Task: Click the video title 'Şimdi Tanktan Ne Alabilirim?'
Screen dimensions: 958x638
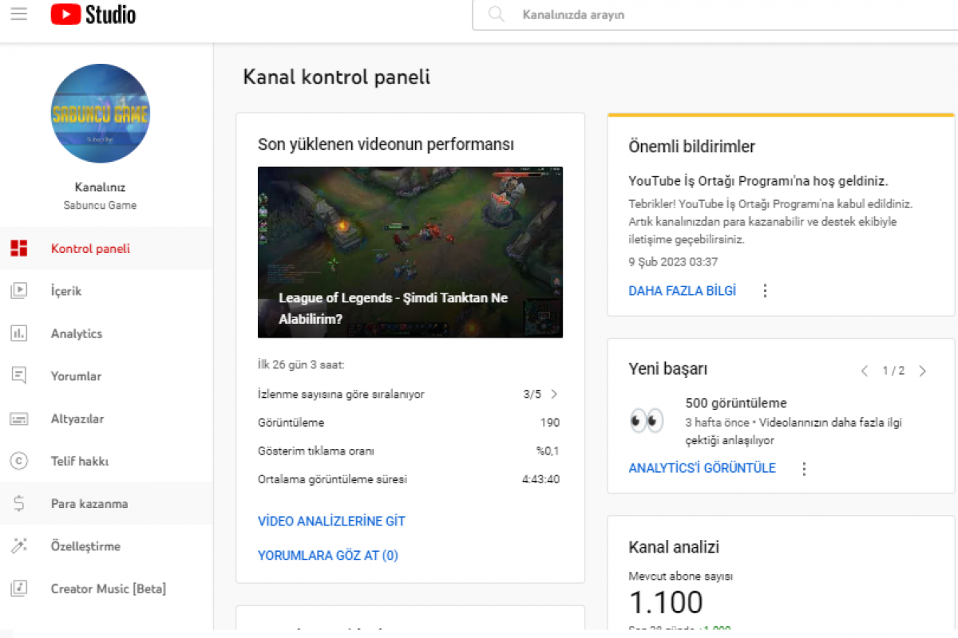Action: pos(393,309)
